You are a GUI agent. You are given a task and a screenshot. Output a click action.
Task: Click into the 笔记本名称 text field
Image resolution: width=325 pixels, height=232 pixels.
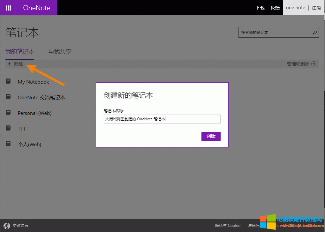pos(162,119)
